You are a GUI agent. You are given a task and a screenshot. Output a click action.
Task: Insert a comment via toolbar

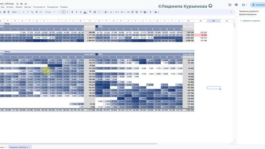click(132, 12)
